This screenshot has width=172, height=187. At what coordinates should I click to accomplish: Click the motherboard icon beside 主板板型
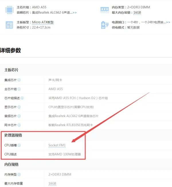[x=9, y=25]
